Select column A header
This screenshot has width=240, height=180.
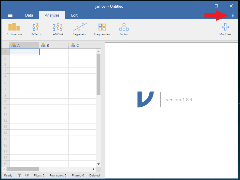24,45
